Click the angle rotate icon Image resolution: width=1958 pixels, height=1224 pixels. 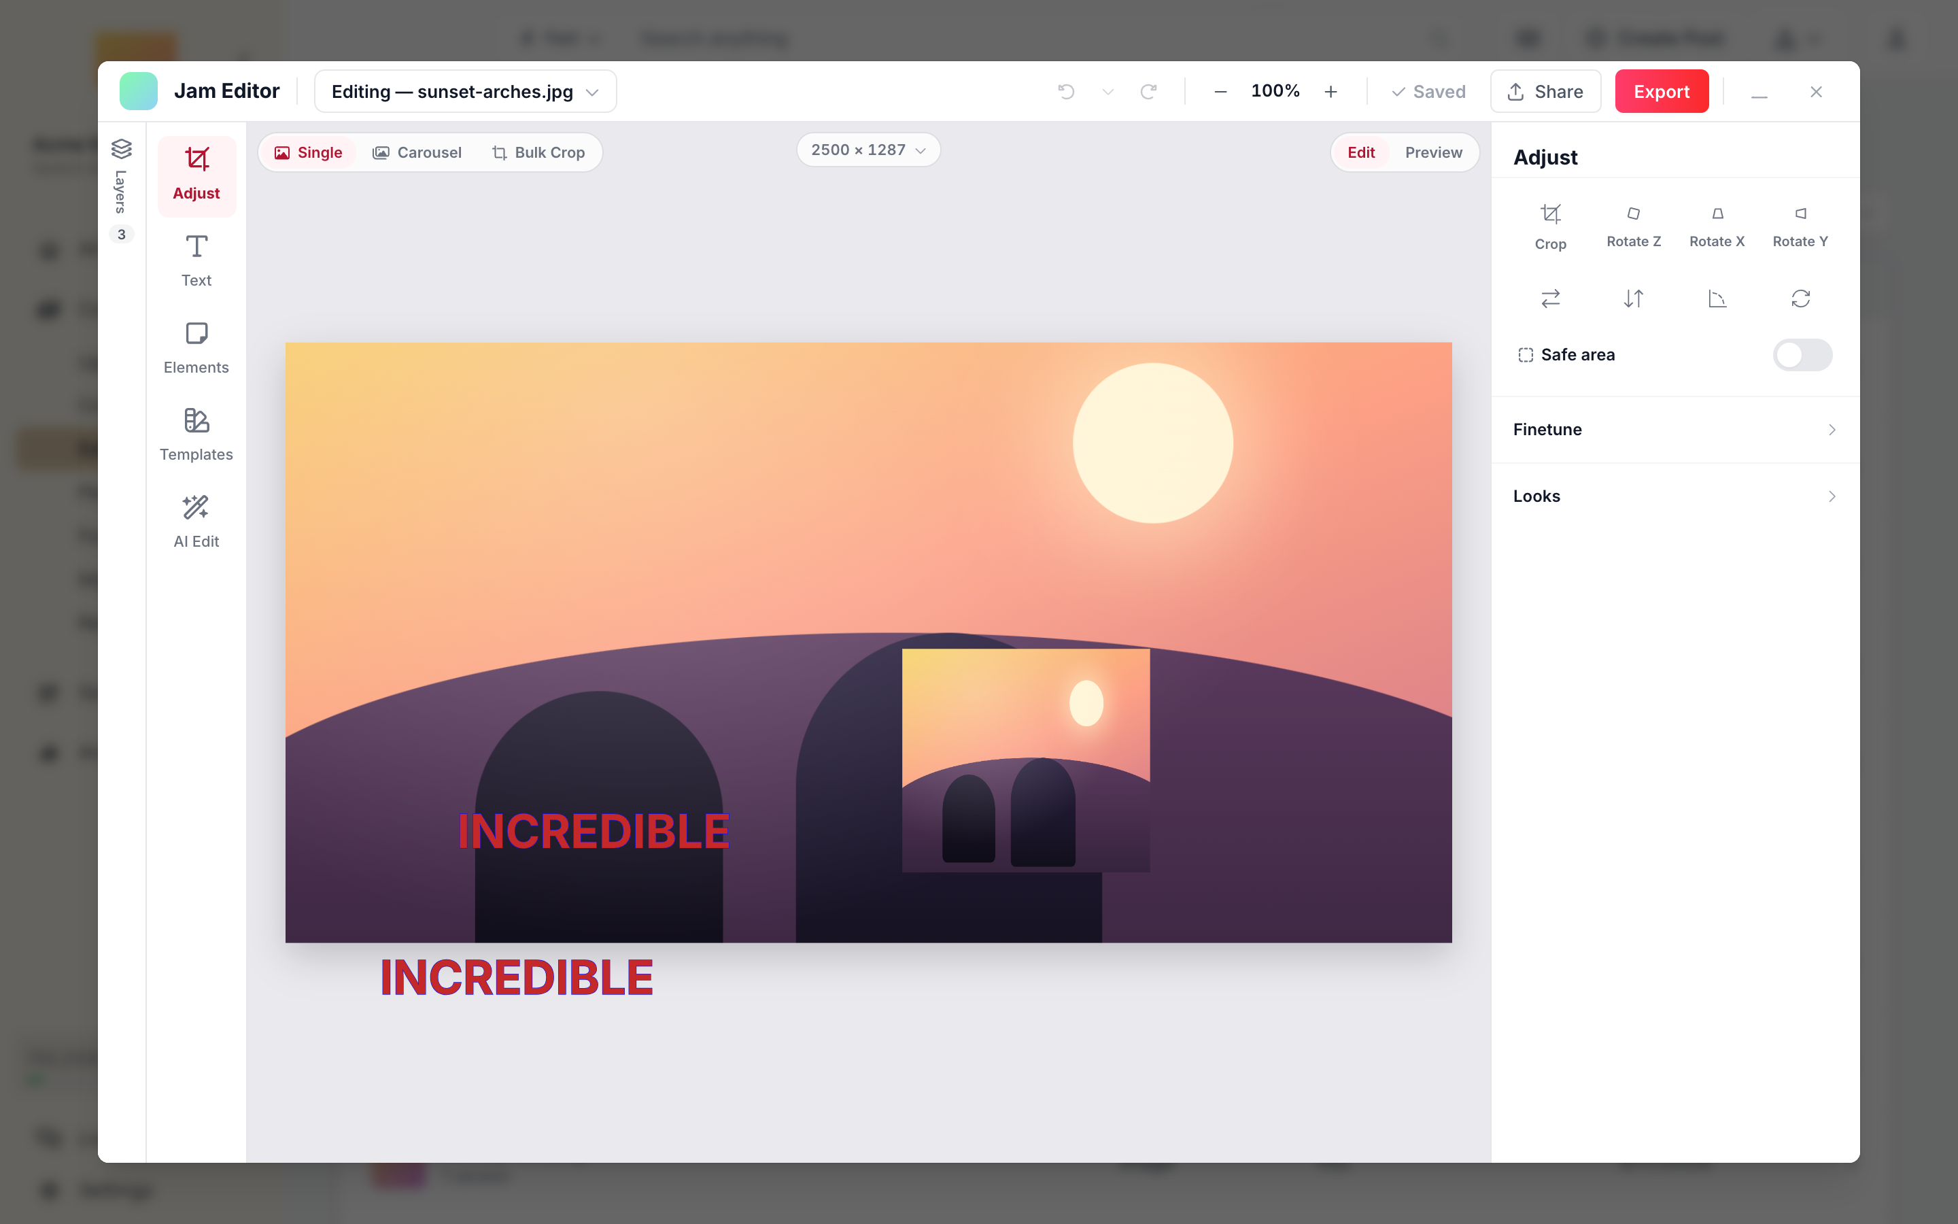[1717, 299]
